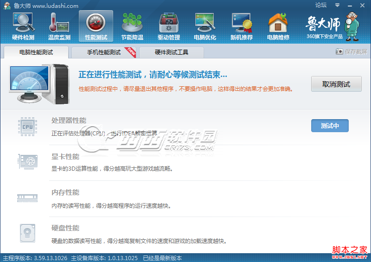Screen dimensions: 371x262
Task: Click the 取消测试 cancel test button
Action: (336, 84)
